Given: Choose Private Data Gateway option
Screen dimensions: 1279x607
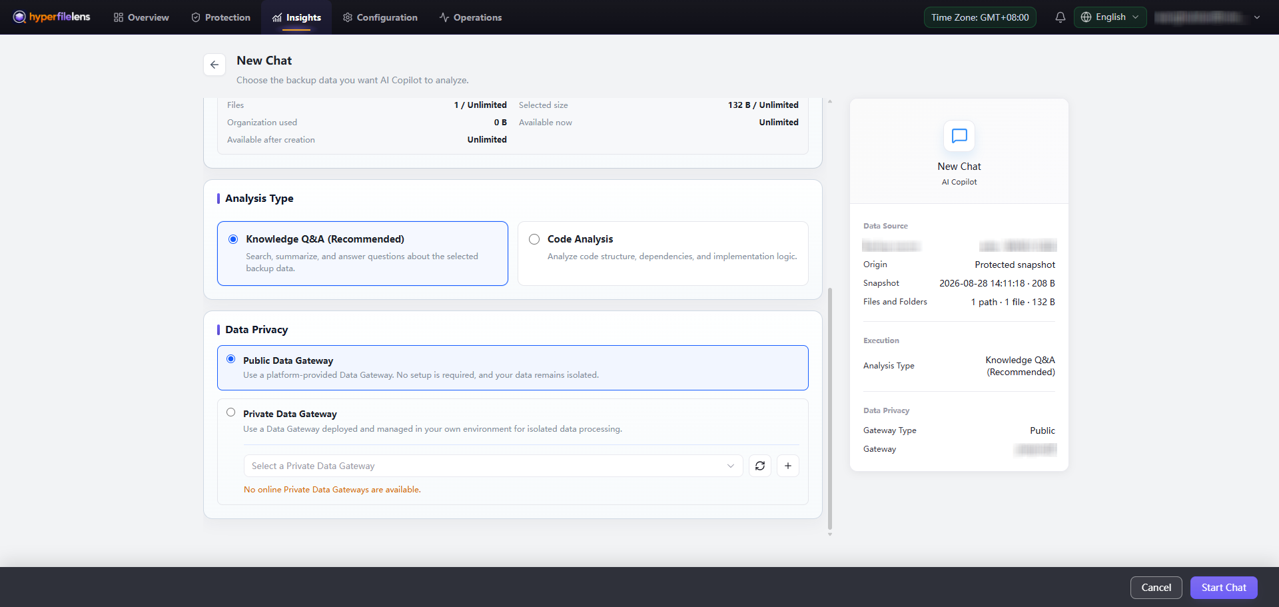Looking at the screenshot, I should 230,412.
